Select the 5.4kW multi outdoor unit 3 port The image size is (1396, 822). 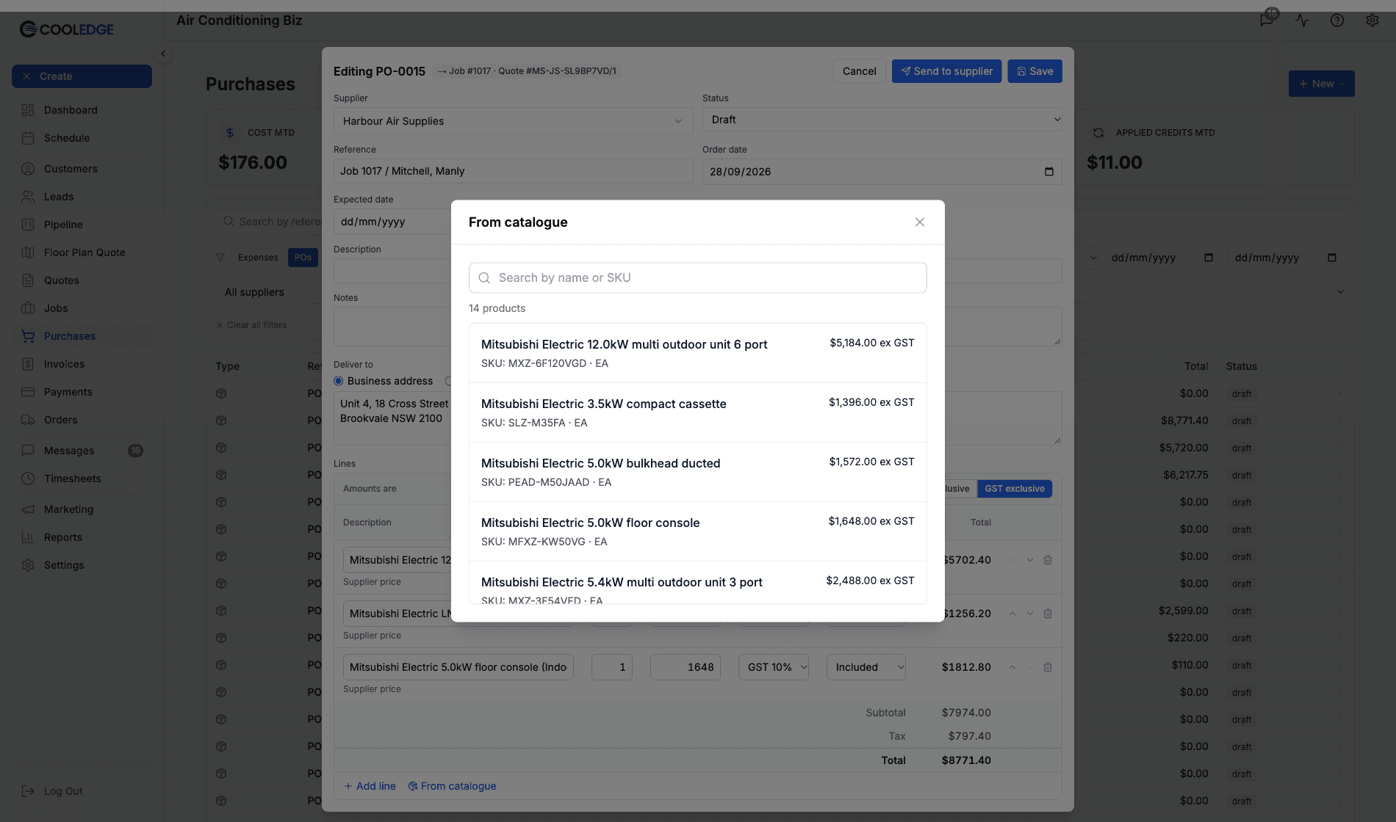[697, 583]
